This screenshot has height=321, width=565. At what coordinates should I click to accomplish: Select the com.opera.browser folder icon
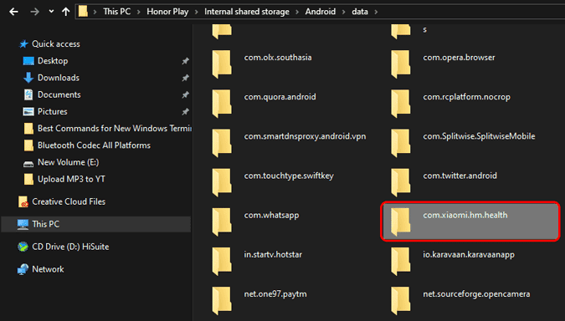coord(400,64)
